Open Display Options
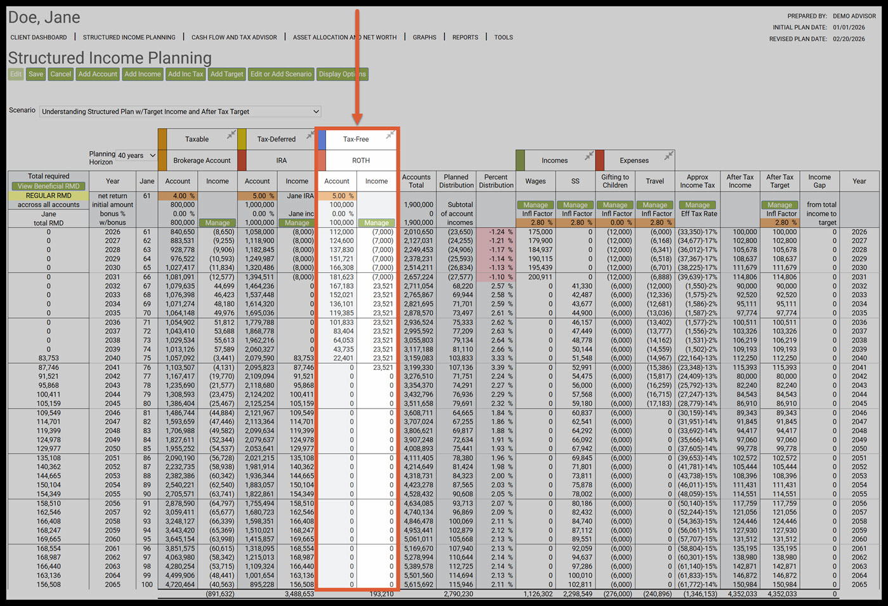Image resolution: width=888 pixels, height=606 pixels. coord(343,74)
